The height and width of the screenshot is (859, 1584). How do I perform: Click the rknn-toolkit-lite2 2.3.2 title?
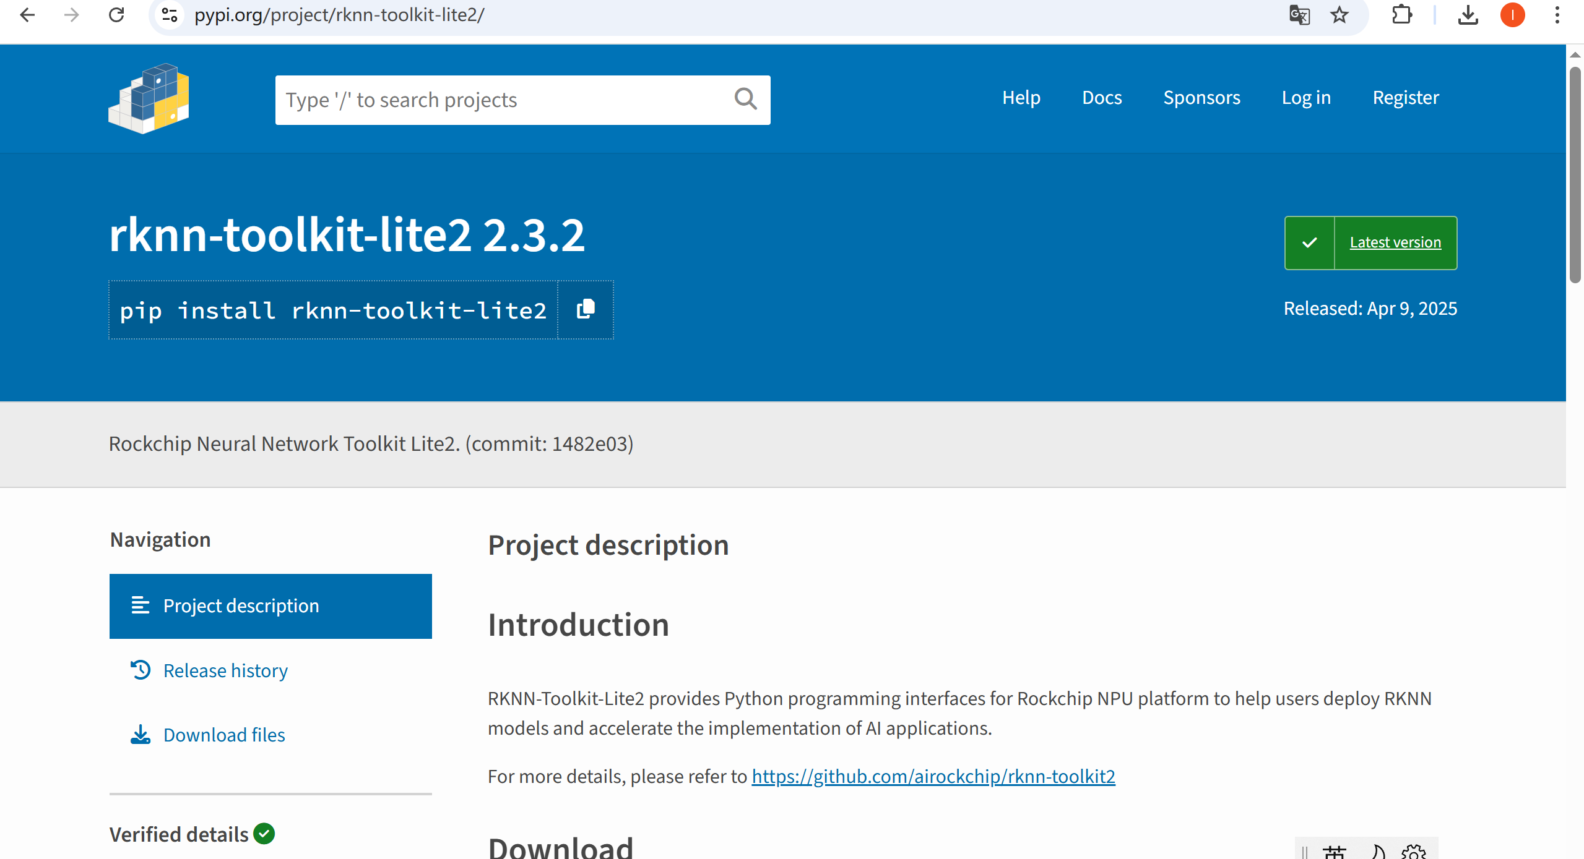[347, 235]
